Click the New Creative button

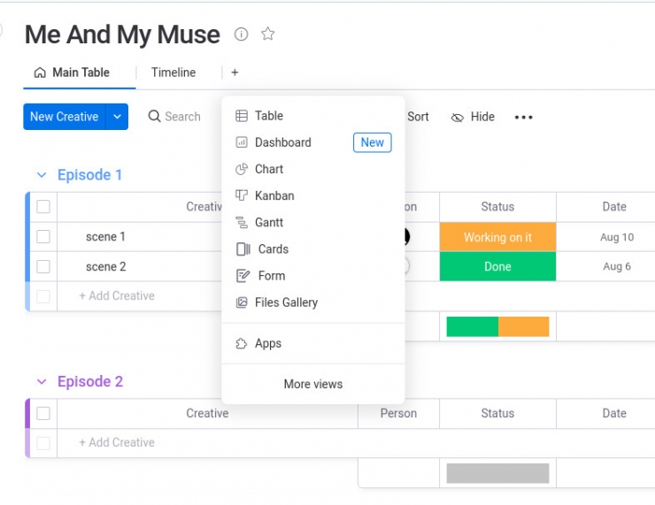(65, 117)
